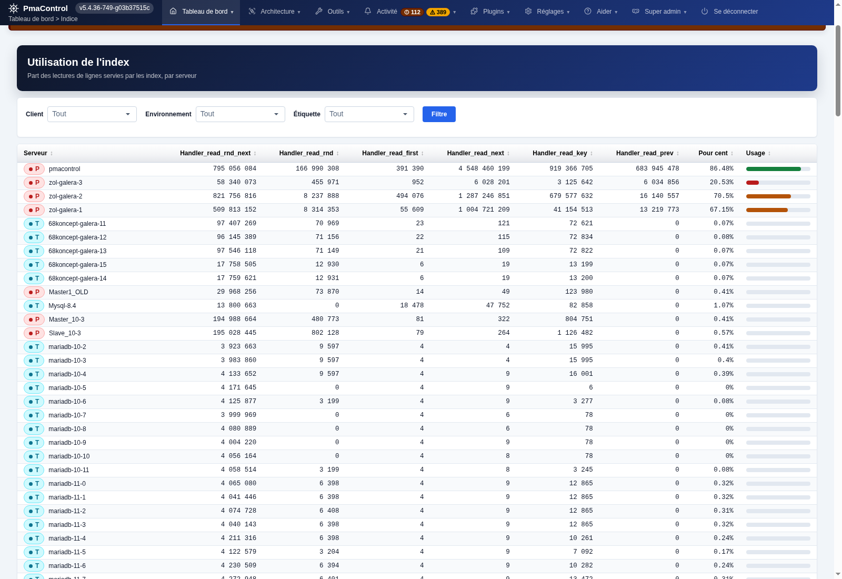Screen dimensions: 842x579
Task: Click the T badge on mariadb-10-2 row
Action: click(34, 347)
